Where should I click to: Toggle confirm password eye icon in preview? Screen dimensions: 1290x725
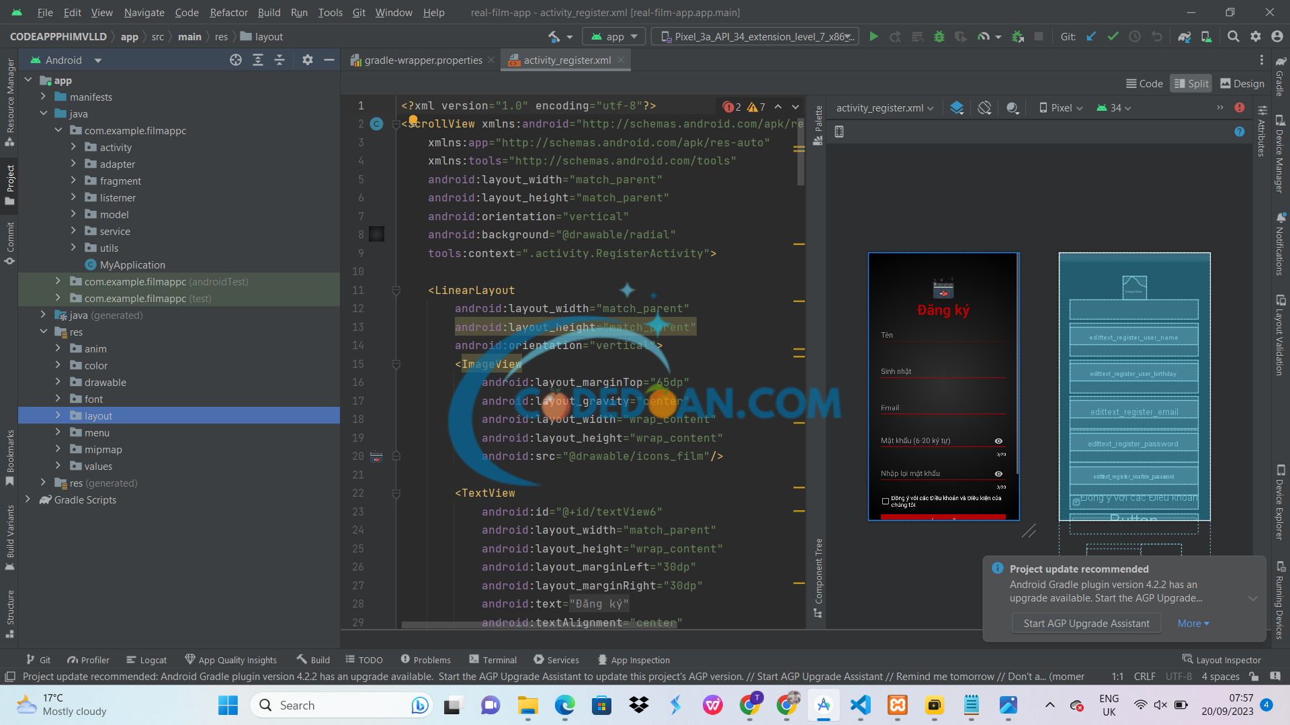998,474
